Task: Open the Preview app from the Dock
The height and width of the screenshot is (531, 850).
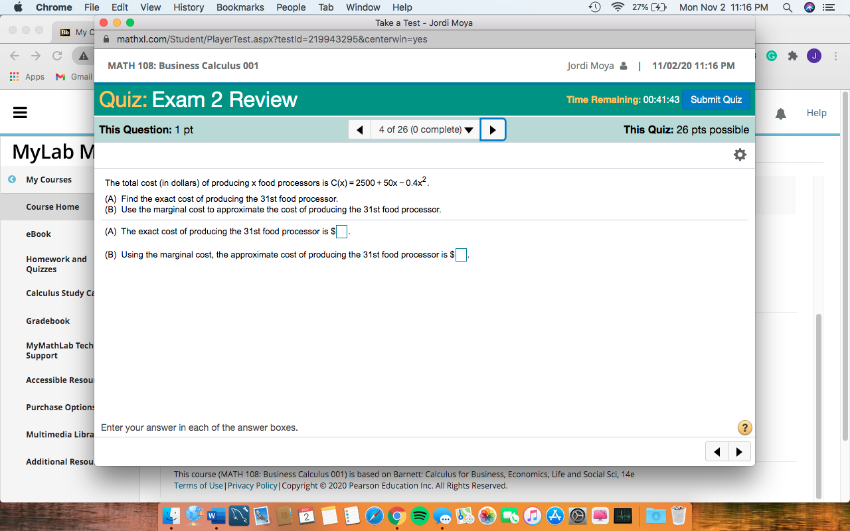Action: 262,516
